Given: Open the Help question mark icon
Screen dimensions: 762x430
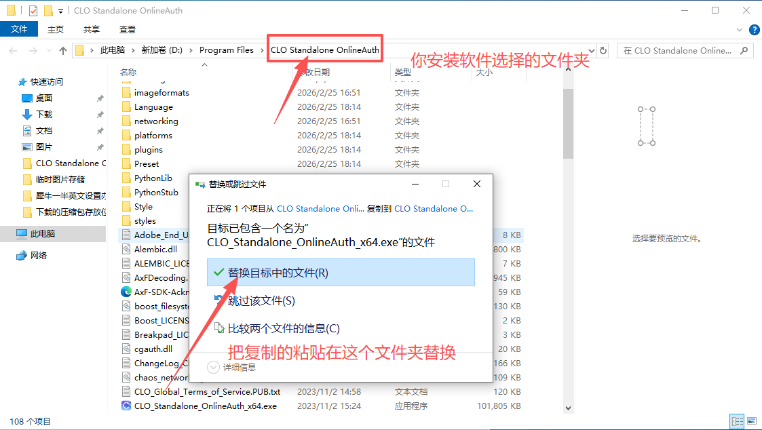Looking at the screenshot, I should coord(754,30).
